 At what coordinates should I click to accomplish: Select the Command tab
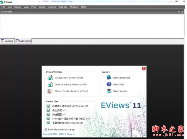click(23, 41)
